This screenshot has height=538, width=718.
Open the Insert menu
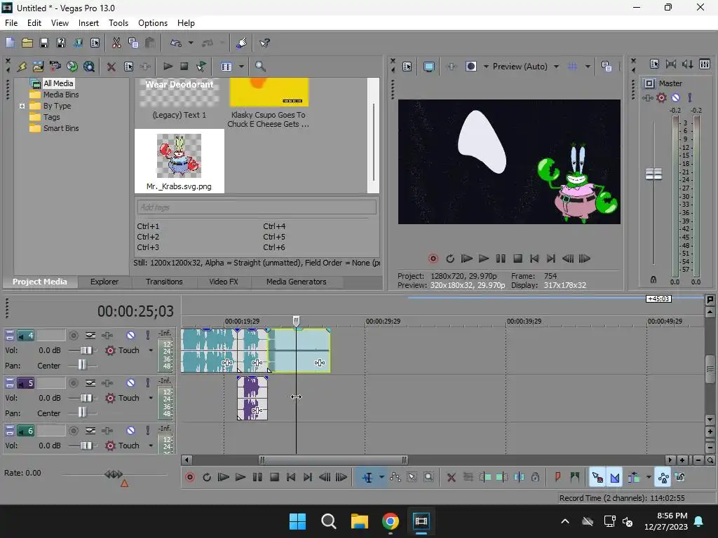tap(88, 23)
